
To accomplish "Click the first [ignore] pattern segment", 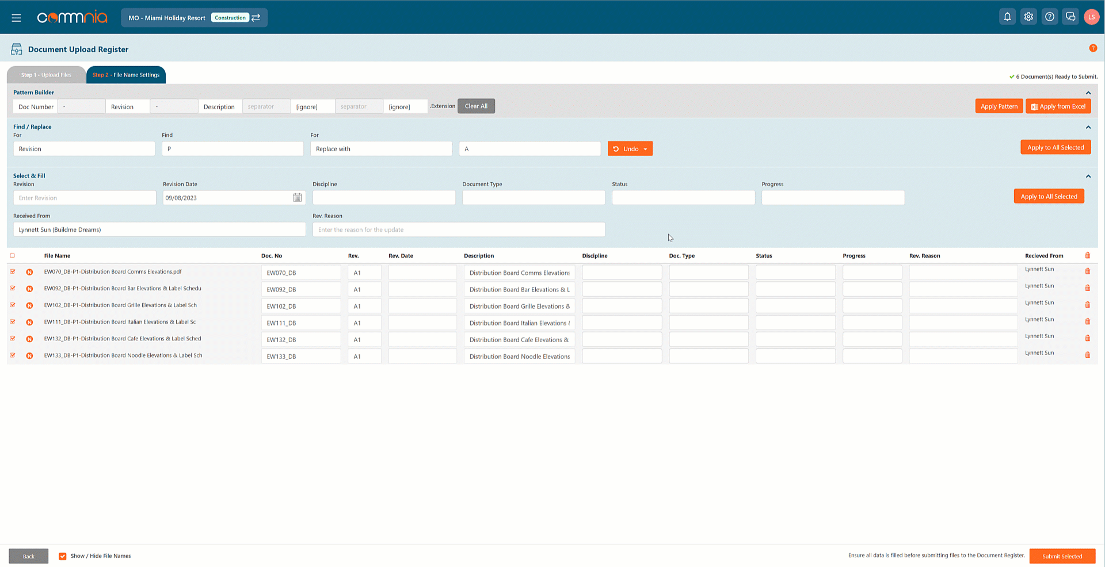I will pos(313,106).
